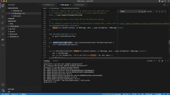Screen dimensions: 170x95
Task: Maximize the terminal panel size
Action: click(x=165, y=61)
